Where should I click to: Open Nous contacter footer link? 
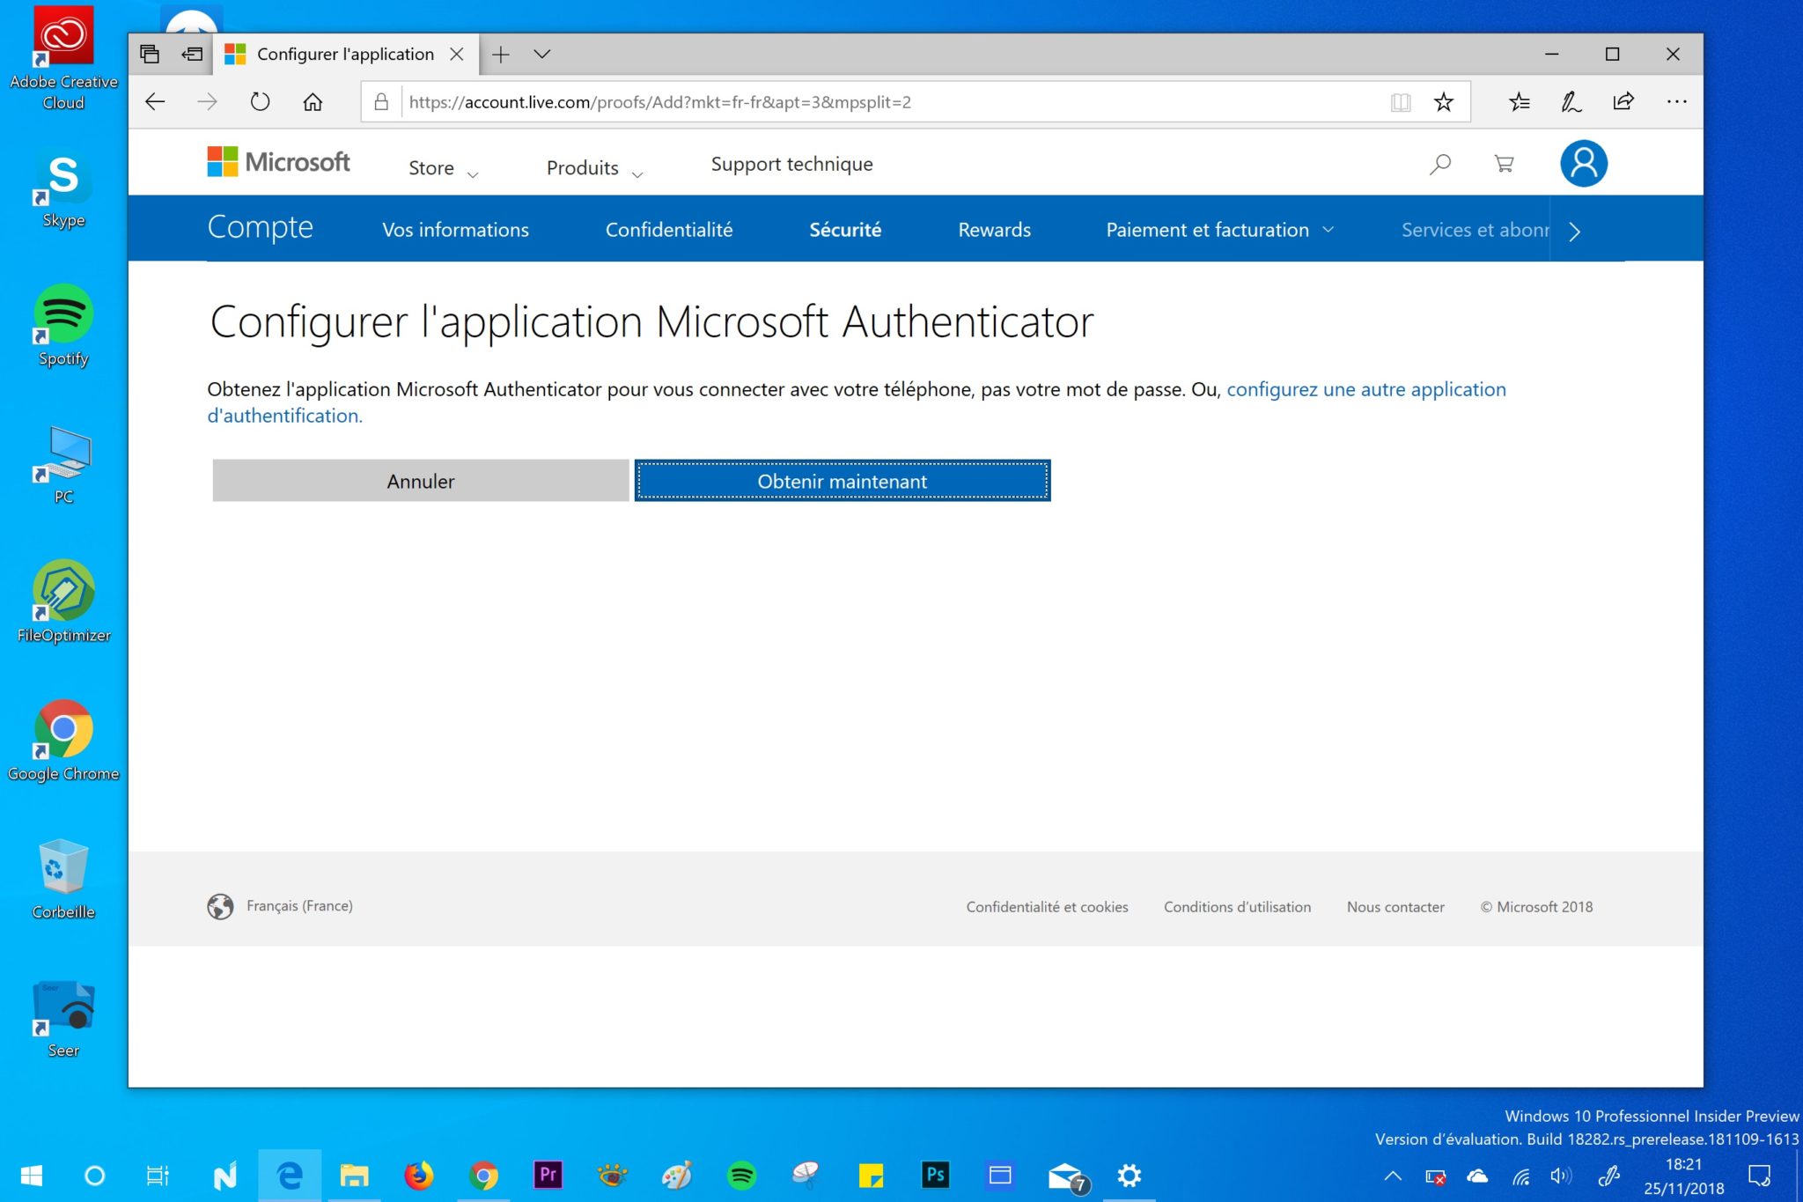click(x=1395, y=907)
